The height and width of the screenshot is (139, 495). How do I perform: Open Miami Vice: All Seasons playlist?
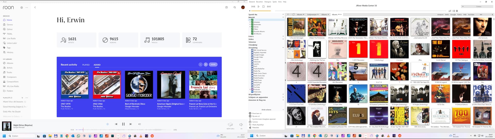[13, 102]
